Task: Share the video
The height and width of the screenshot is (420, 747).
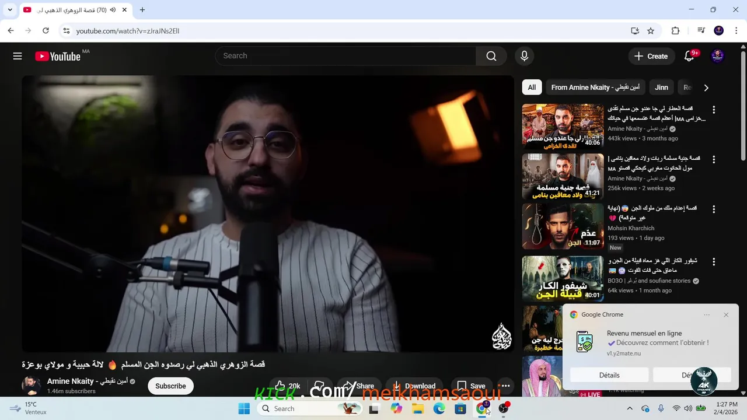Action: point(358,386)
